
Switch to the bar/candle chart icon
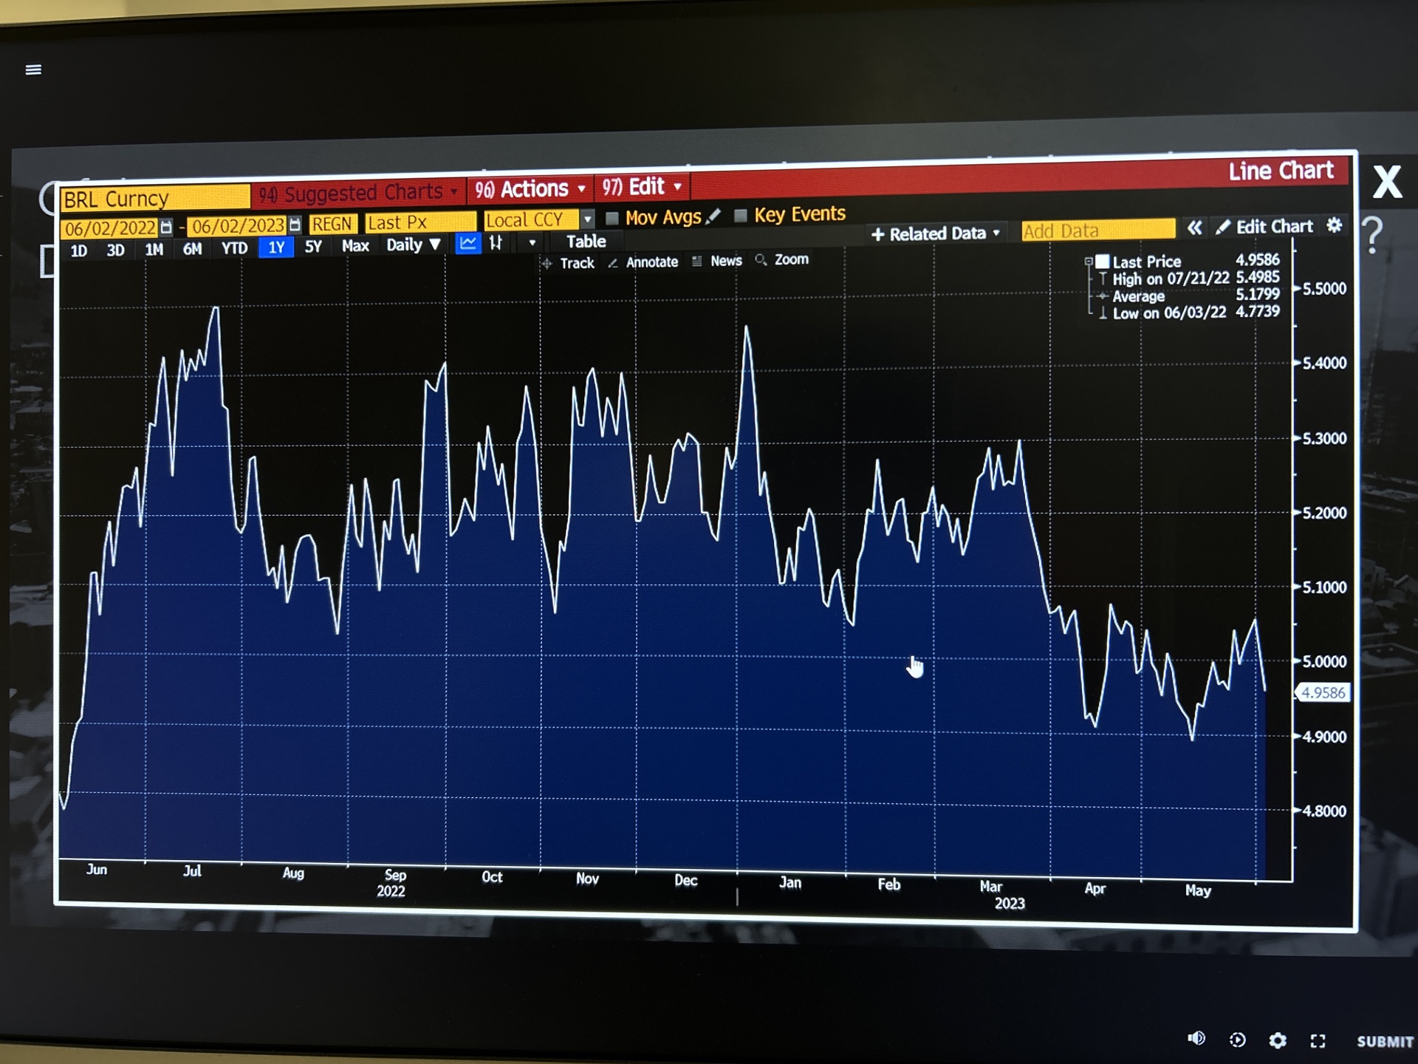(x=496, y=242)
